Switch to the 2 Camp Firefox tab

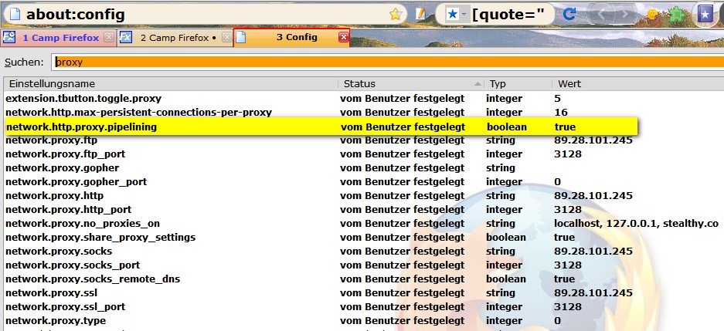click(175, 38)
